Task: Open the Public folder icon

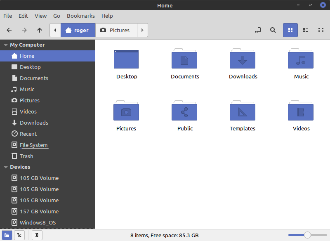Action: (x=184, y=111)
